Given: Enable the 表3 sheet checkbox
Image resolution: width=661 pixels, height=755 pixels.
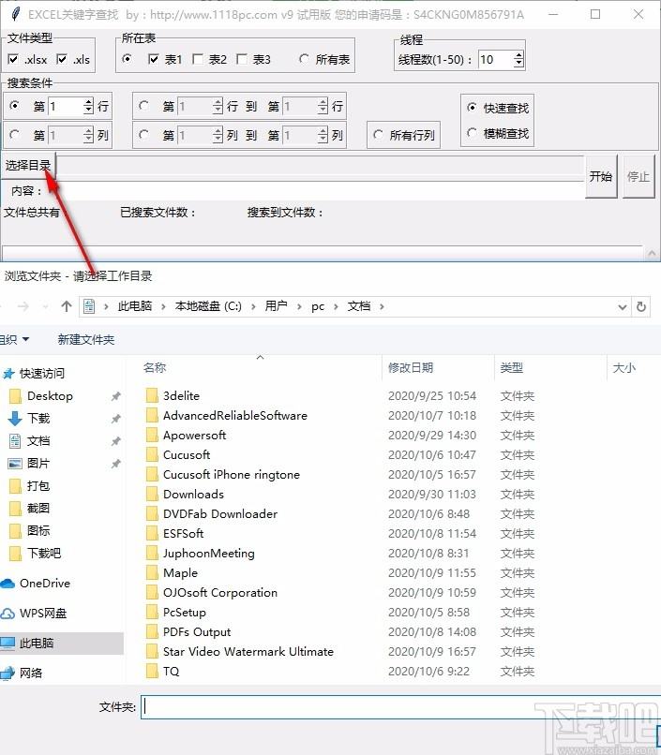Looking at the screenshot, I should 242,59.
